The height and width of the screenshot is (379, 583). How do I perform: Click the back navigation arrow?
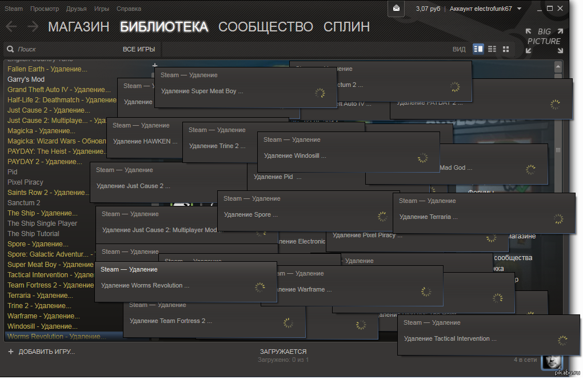point(11,26)
